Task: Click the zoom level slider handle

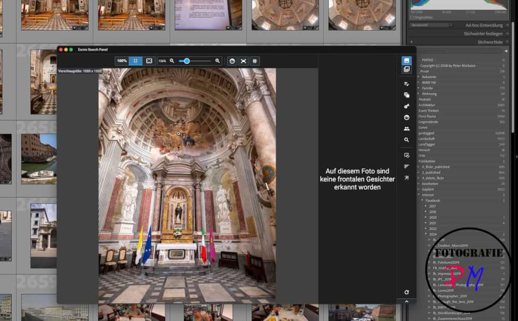Action: click(186, 61)
